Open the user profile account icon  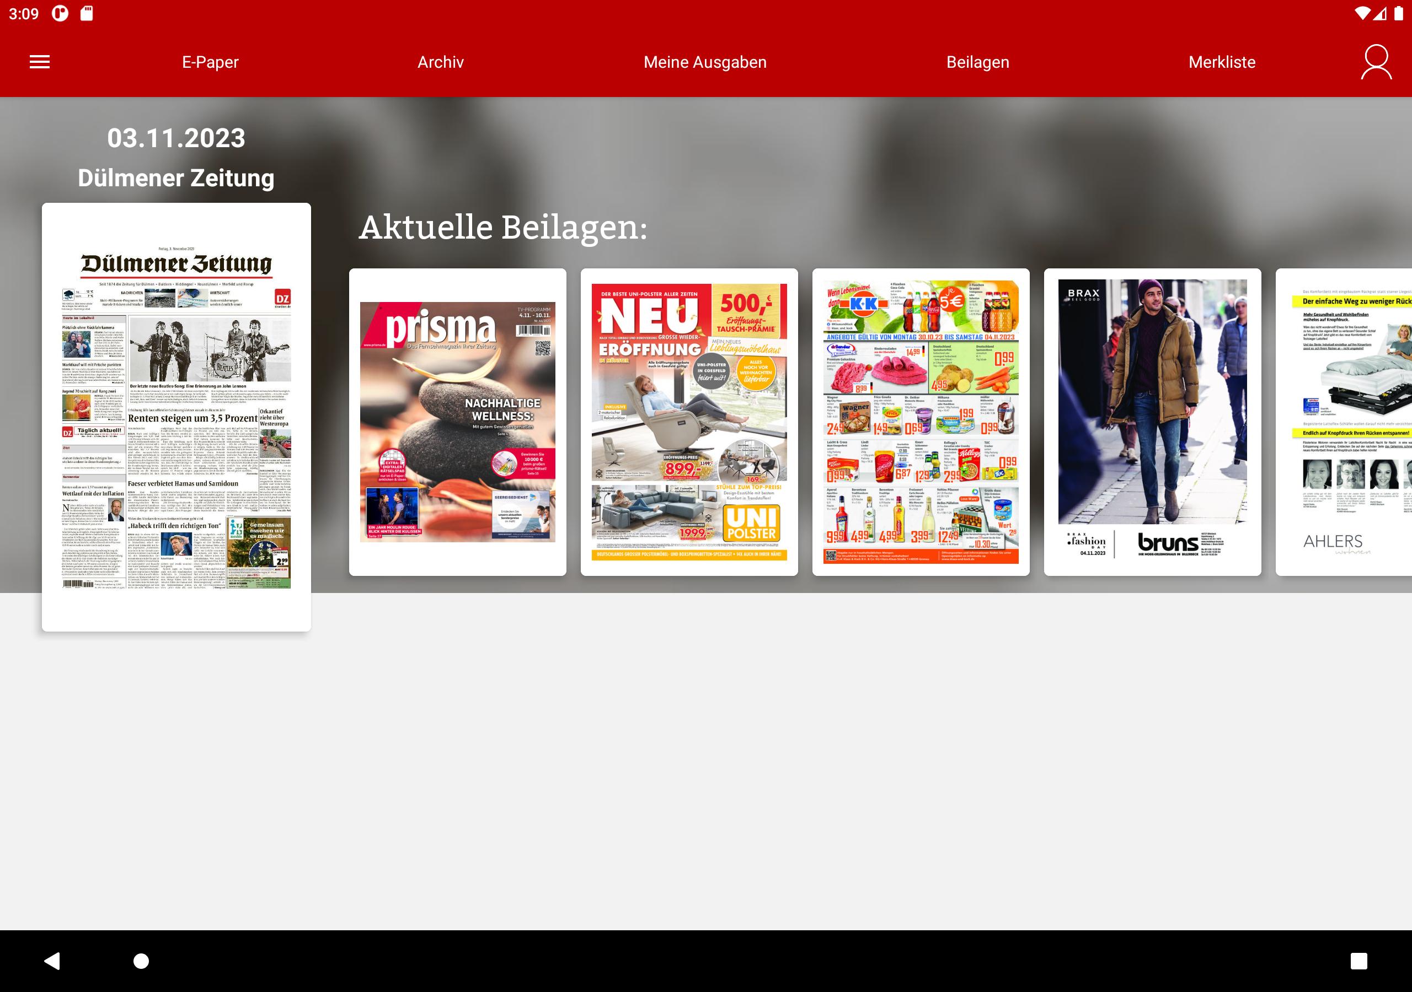click(1376, 62)
